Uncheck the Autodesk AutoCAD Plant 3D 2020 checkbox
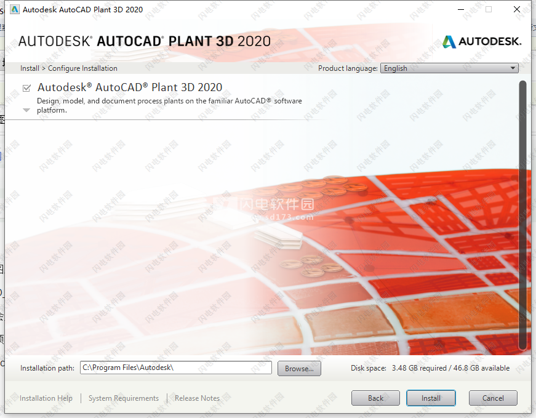Screen dimensions: 536x418 point(26,88)
